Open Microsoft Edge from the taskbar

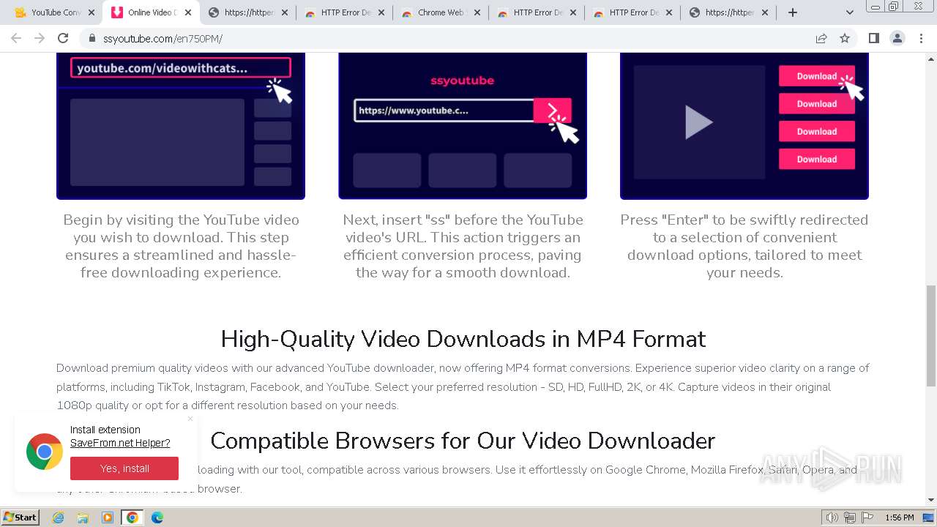tap(157, 517)
